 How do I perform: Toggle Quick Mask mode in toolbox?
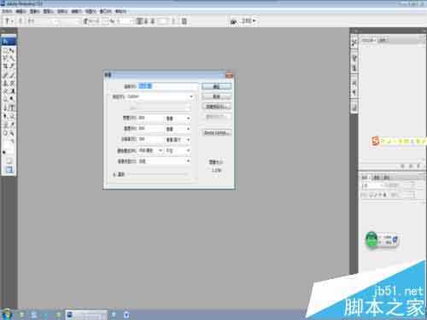tap(9, 161)
